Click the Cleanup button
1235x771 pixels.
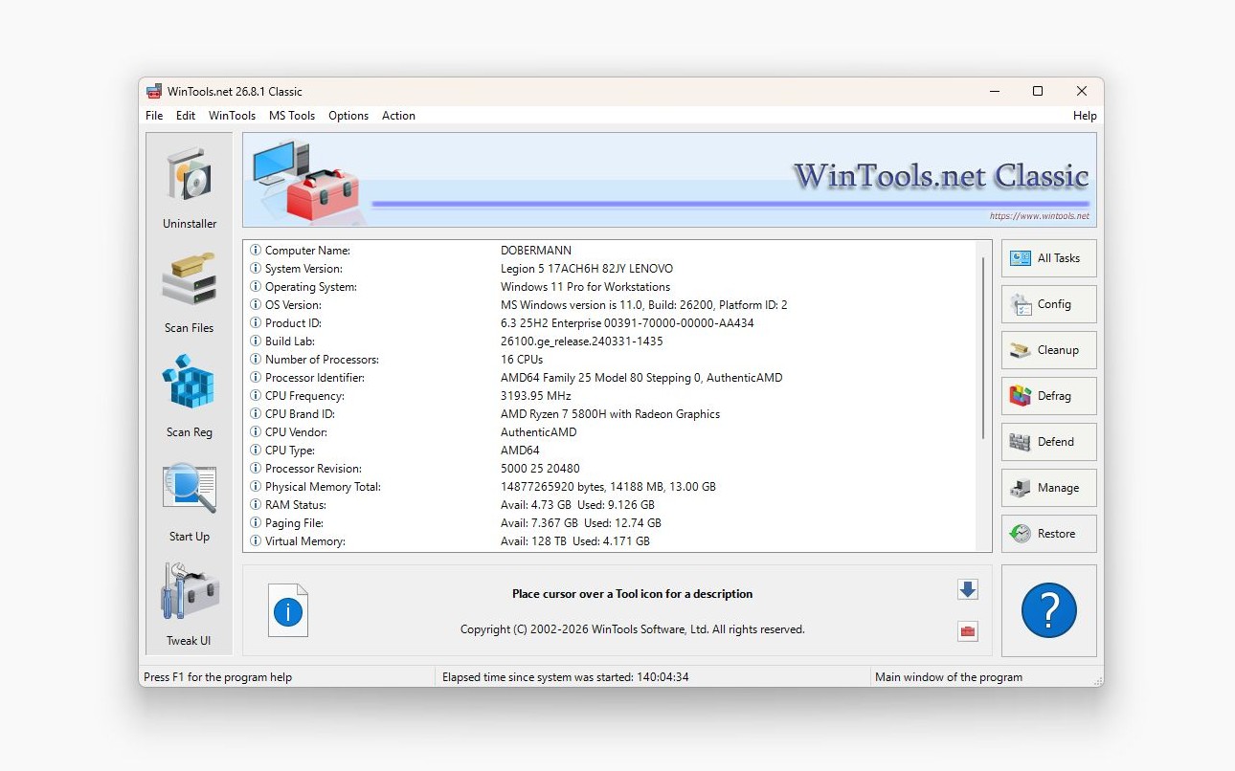tap(1049, 350)
